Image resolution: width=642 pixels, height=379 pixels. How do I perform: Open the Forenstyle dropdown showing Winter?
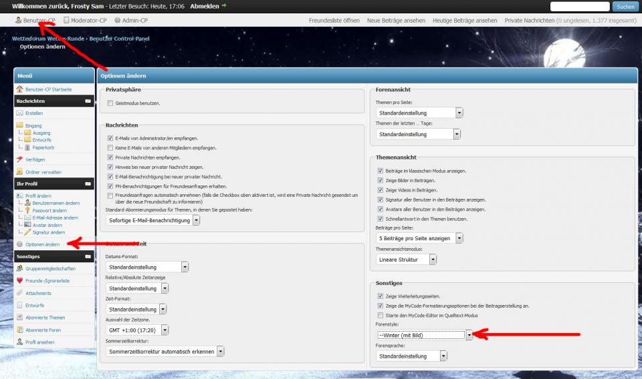click(469, 335)
